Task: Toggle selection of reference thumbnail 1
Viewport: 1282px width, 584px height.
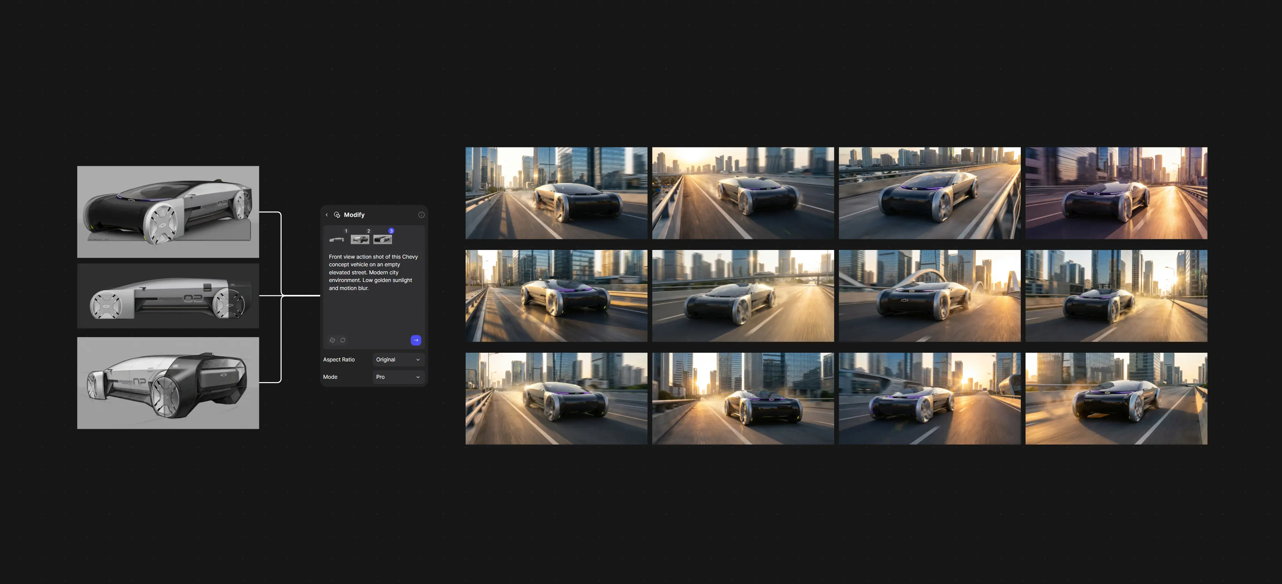Action: (x=337, y=240)
